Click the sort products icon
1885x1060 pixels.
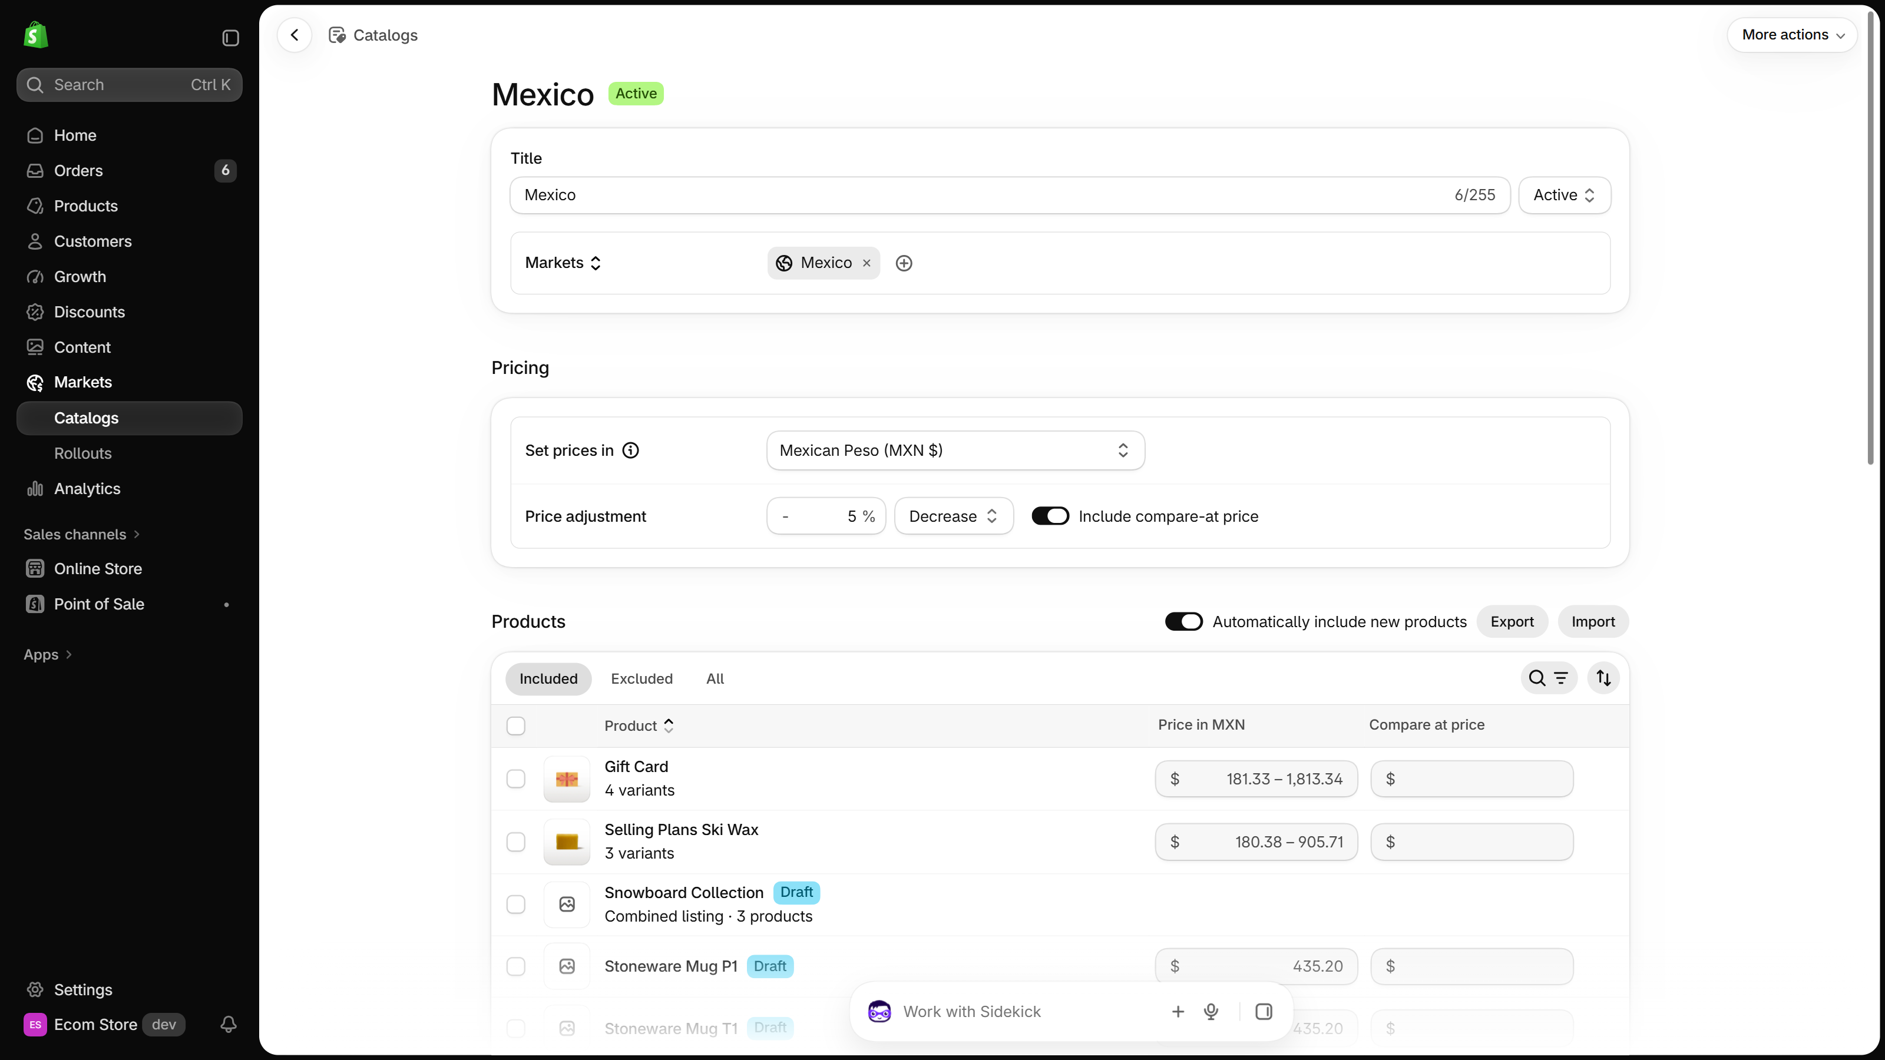[1603, 679]
